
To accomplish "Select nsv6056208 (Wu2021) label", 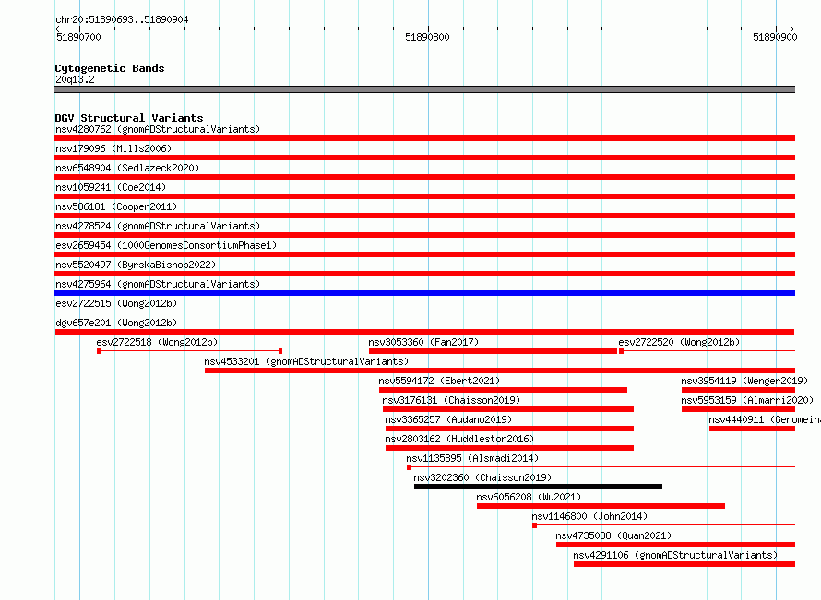I will tap(529, 497).
